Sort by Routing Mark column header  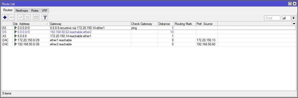coord(185,24)
